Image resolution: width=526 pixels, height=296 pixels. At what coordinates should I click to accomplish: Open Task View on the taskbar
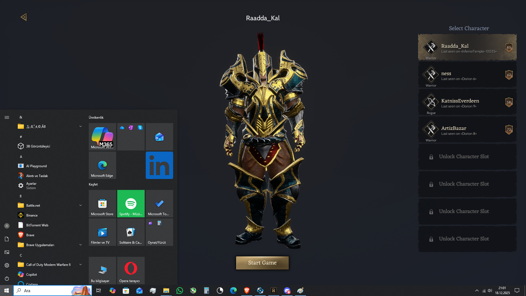99,291
